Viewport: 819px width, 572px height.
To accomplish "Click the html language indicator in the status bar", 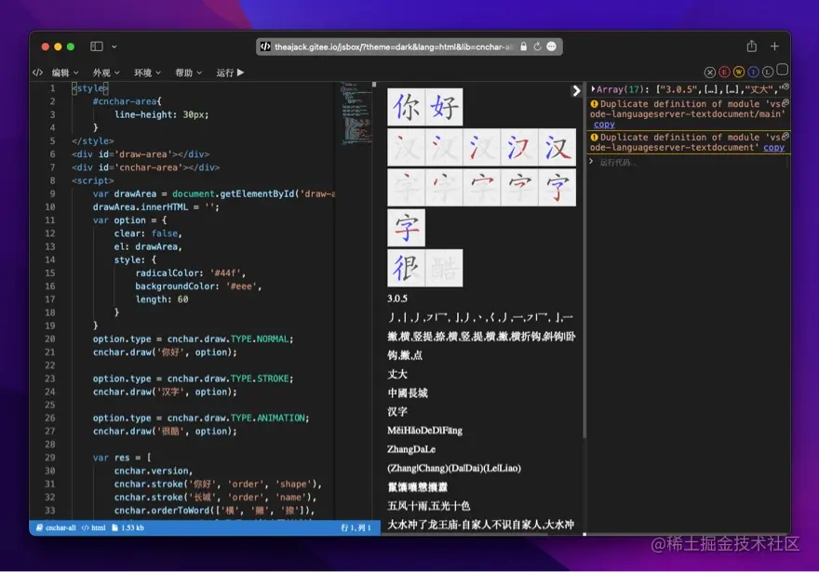I will click(x=94, y=527).
